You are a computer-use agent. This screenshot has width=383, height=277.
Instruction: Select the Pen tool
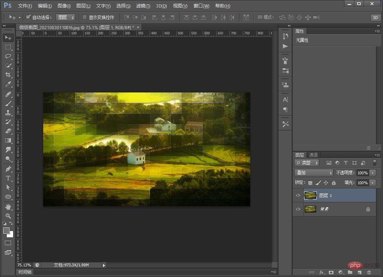[8, 169]
